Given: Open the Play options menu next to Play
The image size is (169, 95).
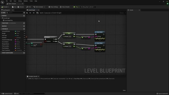Looking at the screenshot, I should (x=79, y=7).
